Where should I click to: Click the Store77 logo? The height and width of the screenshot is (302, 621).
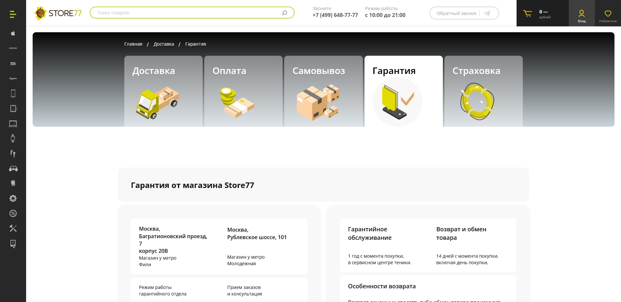pyautogui.click(x=58, y=13)
